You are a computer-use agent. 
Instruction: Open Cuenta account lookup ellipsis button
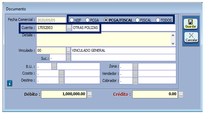coord(69,28)
